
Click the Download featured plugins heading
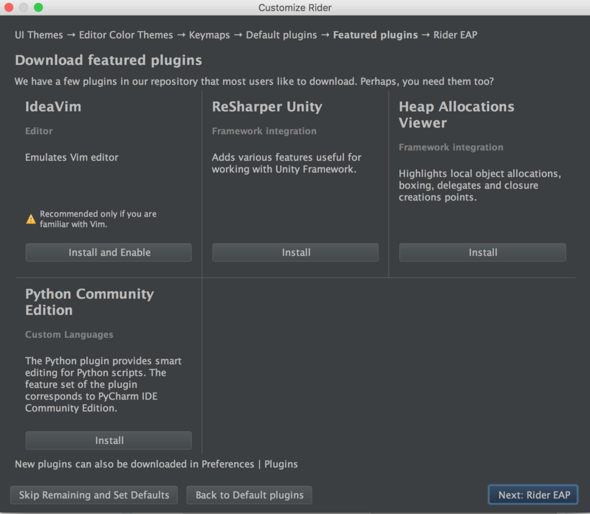click(x=108, y=60)
